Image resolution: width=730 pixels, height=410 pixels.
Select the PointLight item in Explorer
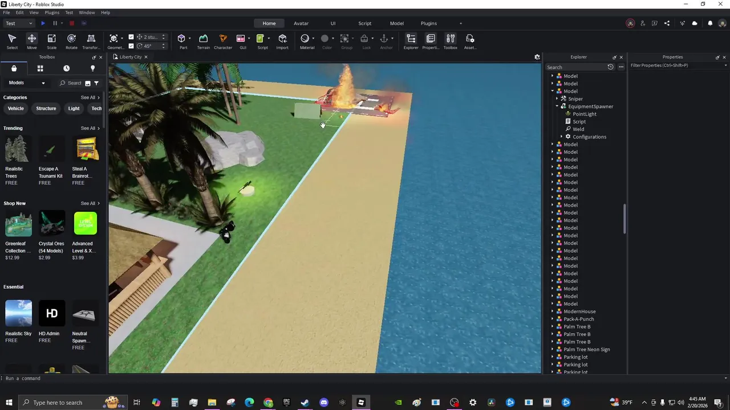pos(585,114)
